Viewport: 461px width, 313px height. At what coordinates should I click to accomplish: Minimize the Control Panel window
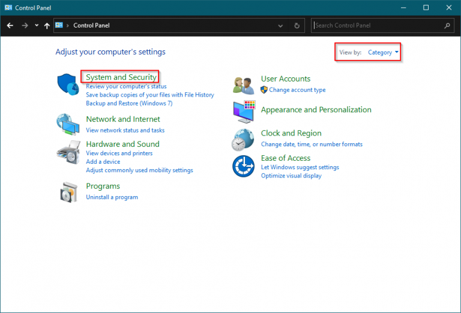(403, 8)
